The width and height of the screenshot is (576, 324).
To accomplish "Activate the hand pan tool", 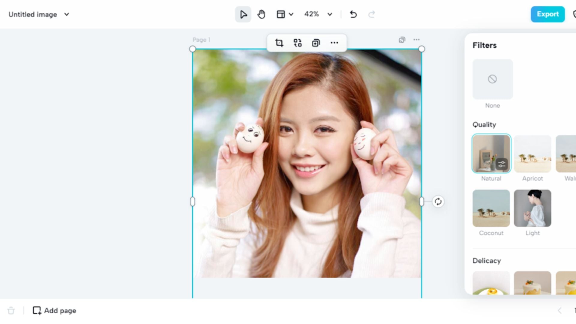I will point(261,14).
